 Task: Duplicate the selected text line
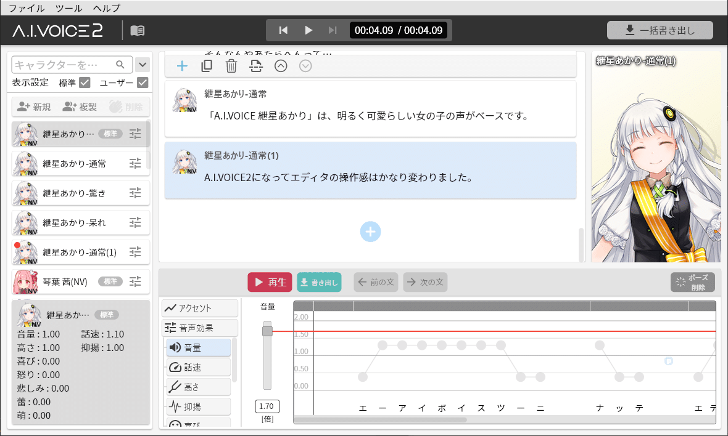pos(207,65)
